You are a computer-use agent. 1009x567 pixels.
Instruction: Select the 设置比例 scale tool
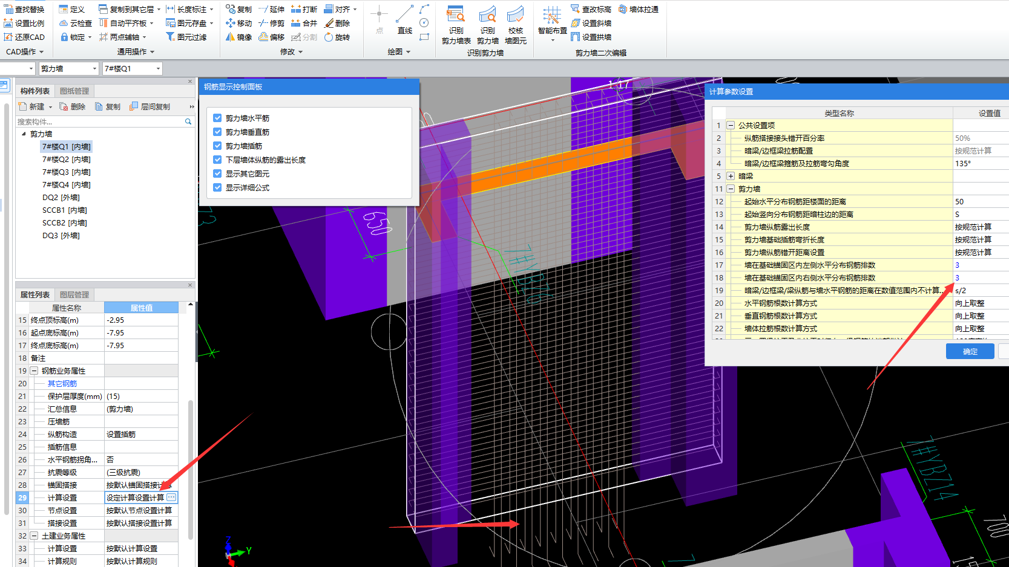(24, 23)
